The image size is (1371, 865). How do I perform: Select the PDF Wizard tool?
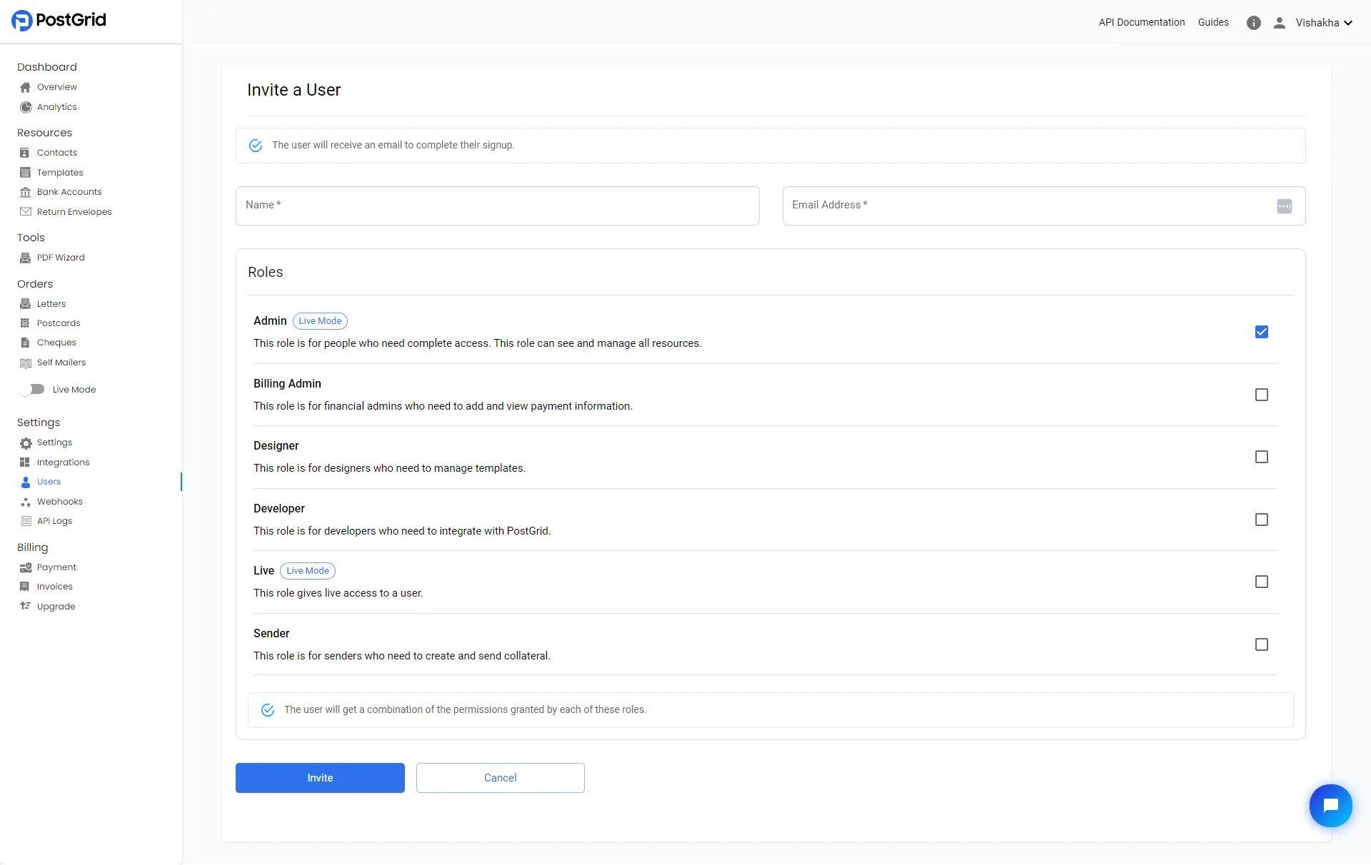point(61,257)
